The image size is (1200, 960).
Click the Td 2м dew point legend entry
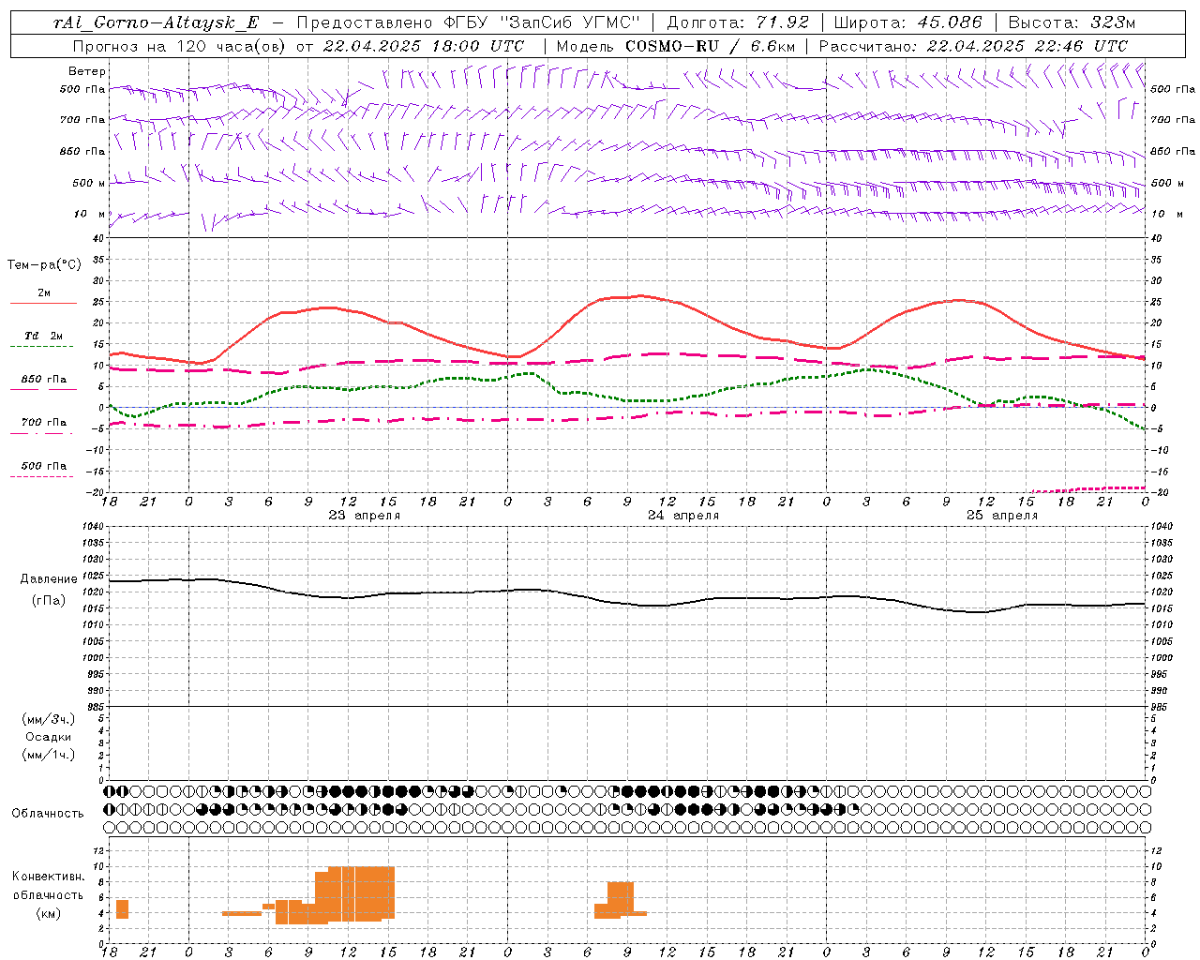tap(44, 336)
